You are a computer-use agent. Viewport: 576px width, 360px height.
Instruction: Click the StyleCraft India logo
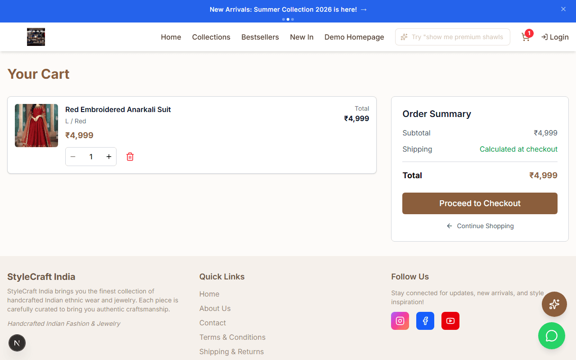pos(36,37)
